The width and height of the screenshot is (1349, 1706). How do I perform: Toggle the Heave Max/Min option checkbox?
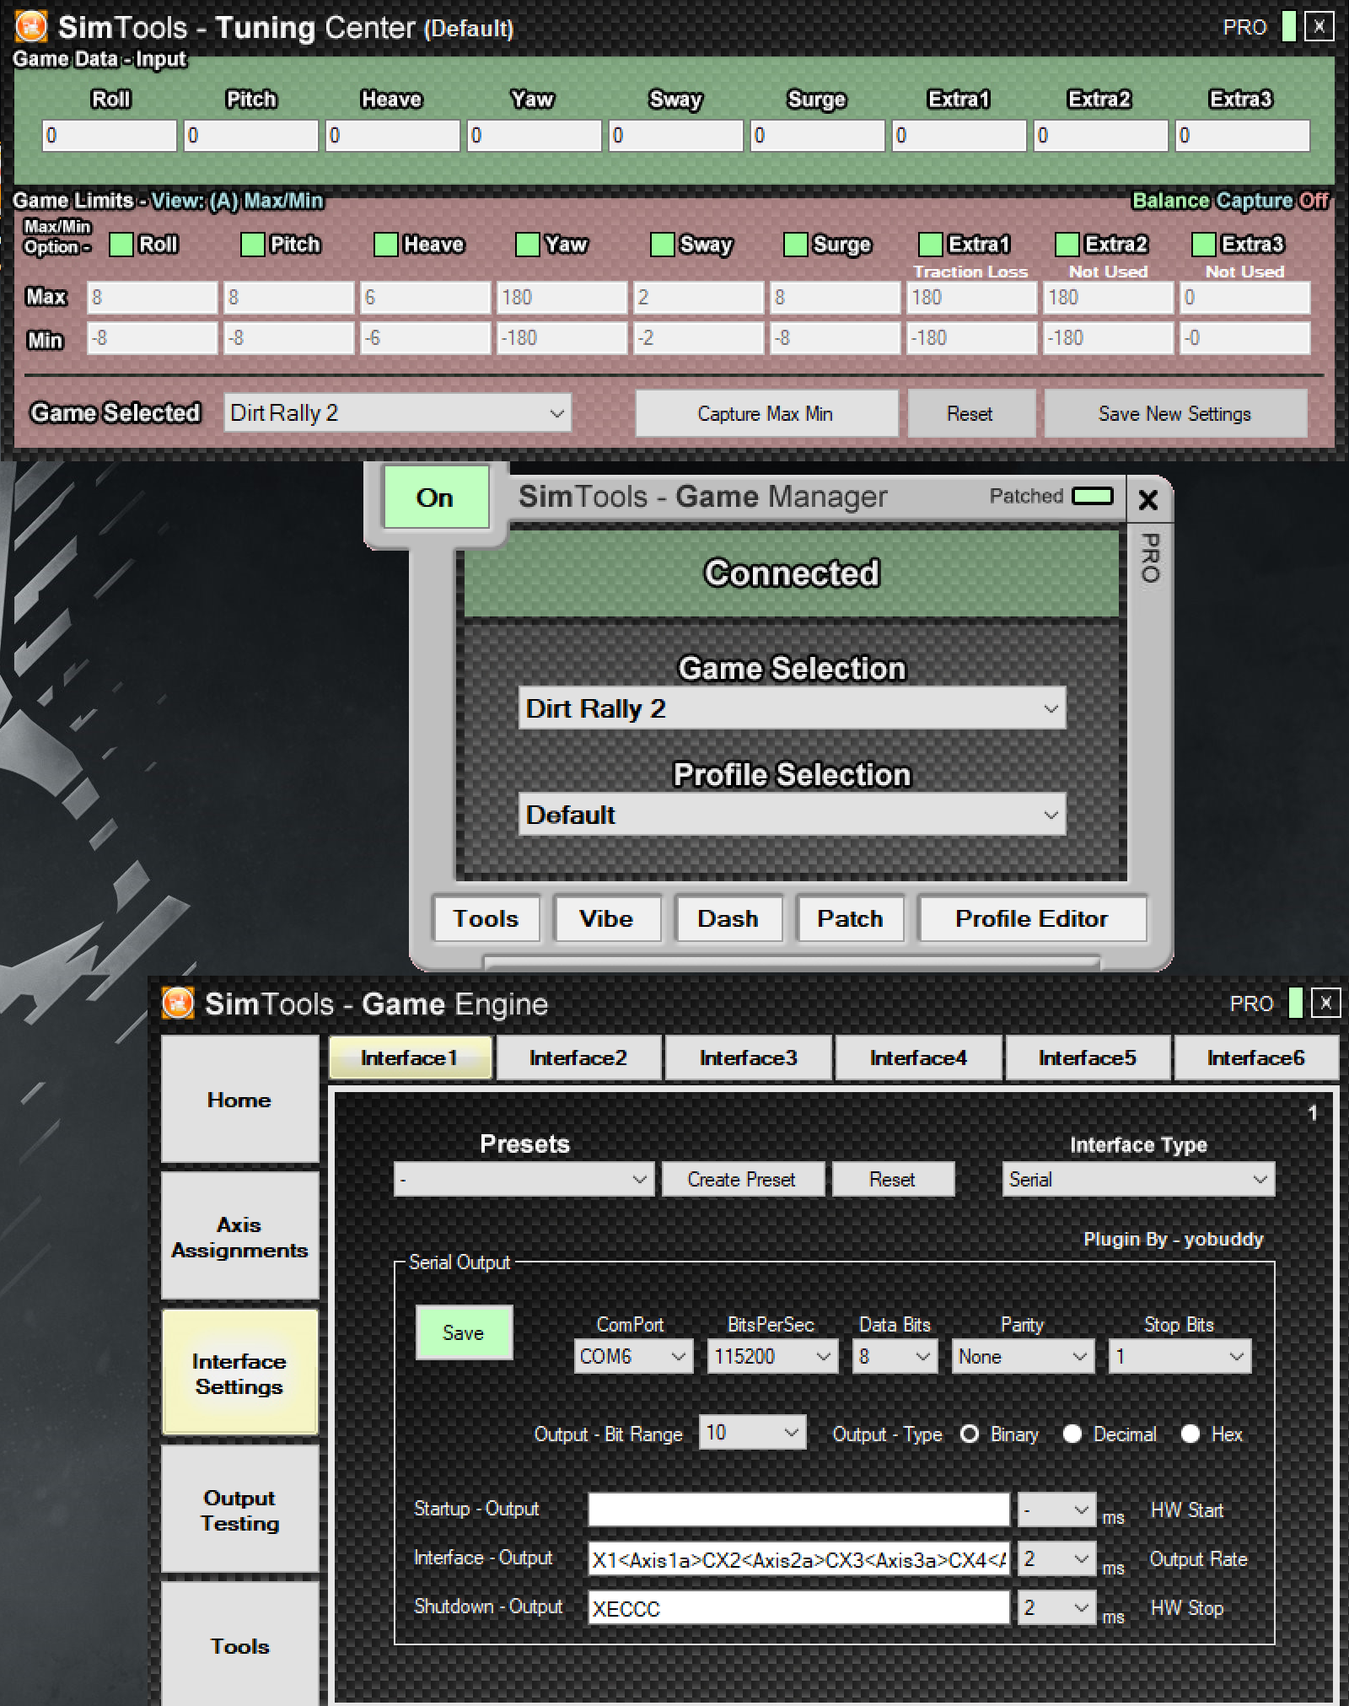386,245
